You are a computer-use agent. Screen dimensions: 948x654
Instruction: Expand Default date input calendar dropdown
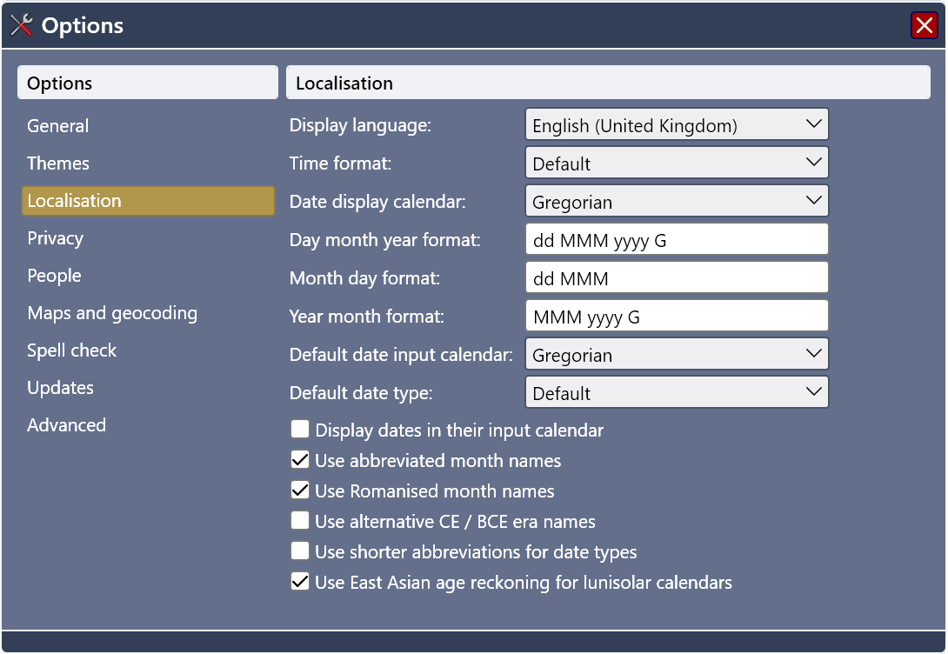pos(677,354)
